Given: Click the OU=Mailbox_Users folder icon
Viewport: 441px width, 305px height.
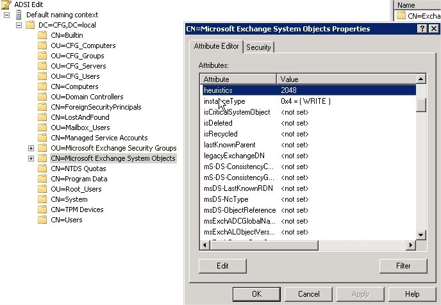Looking at the screenshot, I should (42, 128).
